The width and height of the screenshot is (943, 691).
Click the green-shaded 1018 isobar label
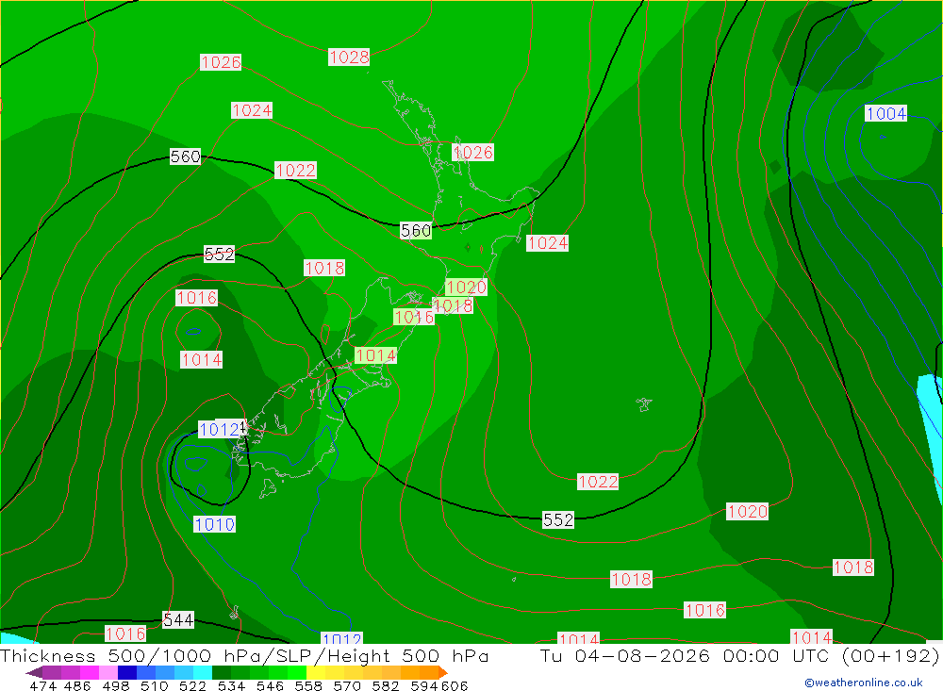tap(453, 305)
